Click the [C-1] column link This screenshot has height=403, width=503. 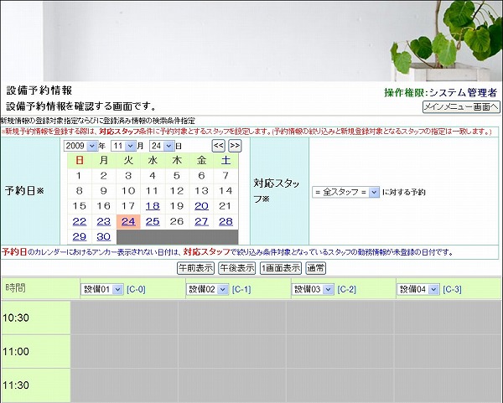coord(241,289)
